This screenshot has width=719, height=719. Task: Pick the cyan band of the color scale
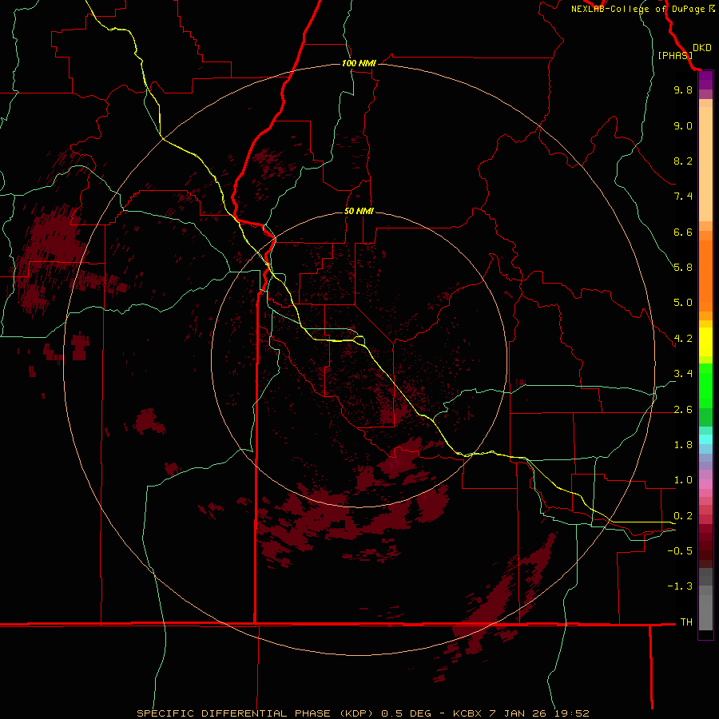[x=705, y=439]
